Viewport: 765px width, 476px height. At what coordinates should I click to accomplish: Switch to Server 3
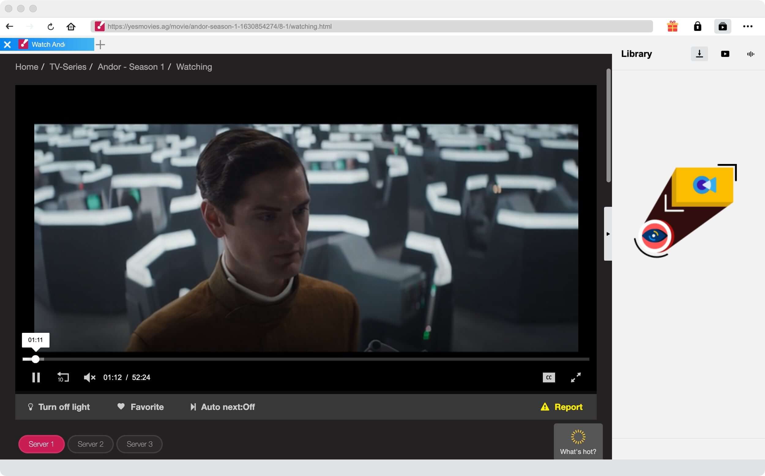[140, 444]
